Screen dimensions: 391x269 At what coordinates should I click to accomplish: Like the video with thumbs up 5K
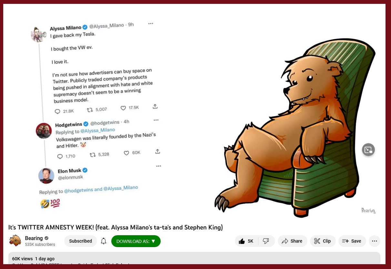pyautogui.click(x=246, y=241)
